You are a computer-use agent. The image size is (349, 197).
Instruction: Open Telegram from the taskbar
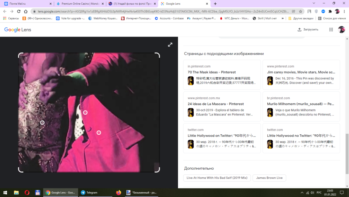(95, 192)
